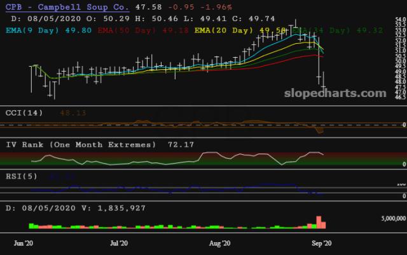The width and height of the screenshot is (407, 255).
Task: Click the IV Rank (One Month Extremes) label
Action: (x=81, y=145)
